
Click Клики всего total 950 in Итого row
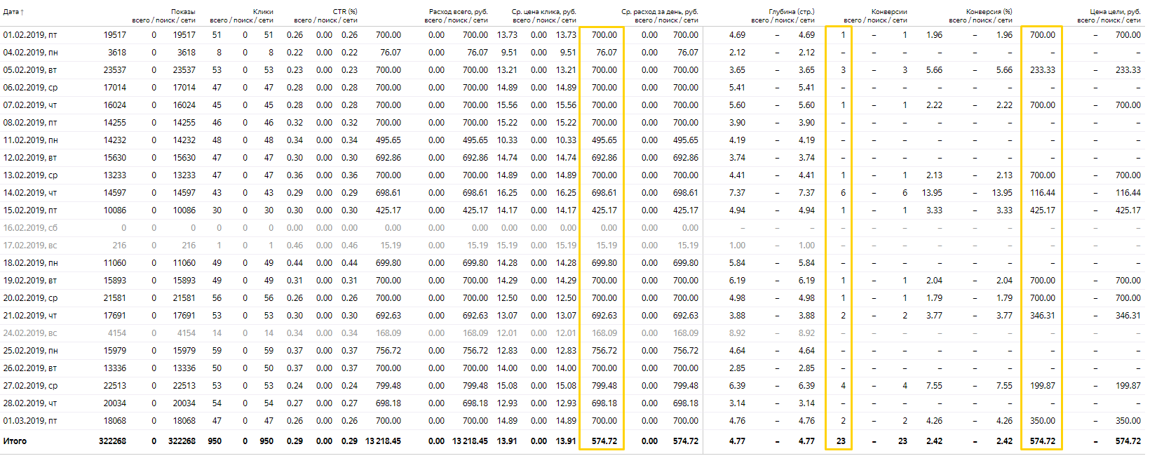[x=215, y=441]
